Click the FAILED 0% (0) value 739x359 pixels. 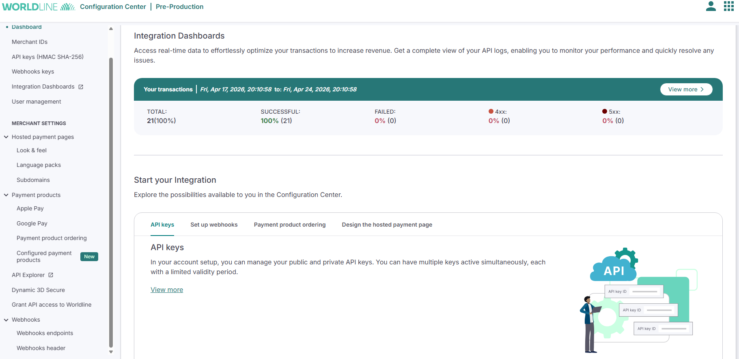[385, 121]
